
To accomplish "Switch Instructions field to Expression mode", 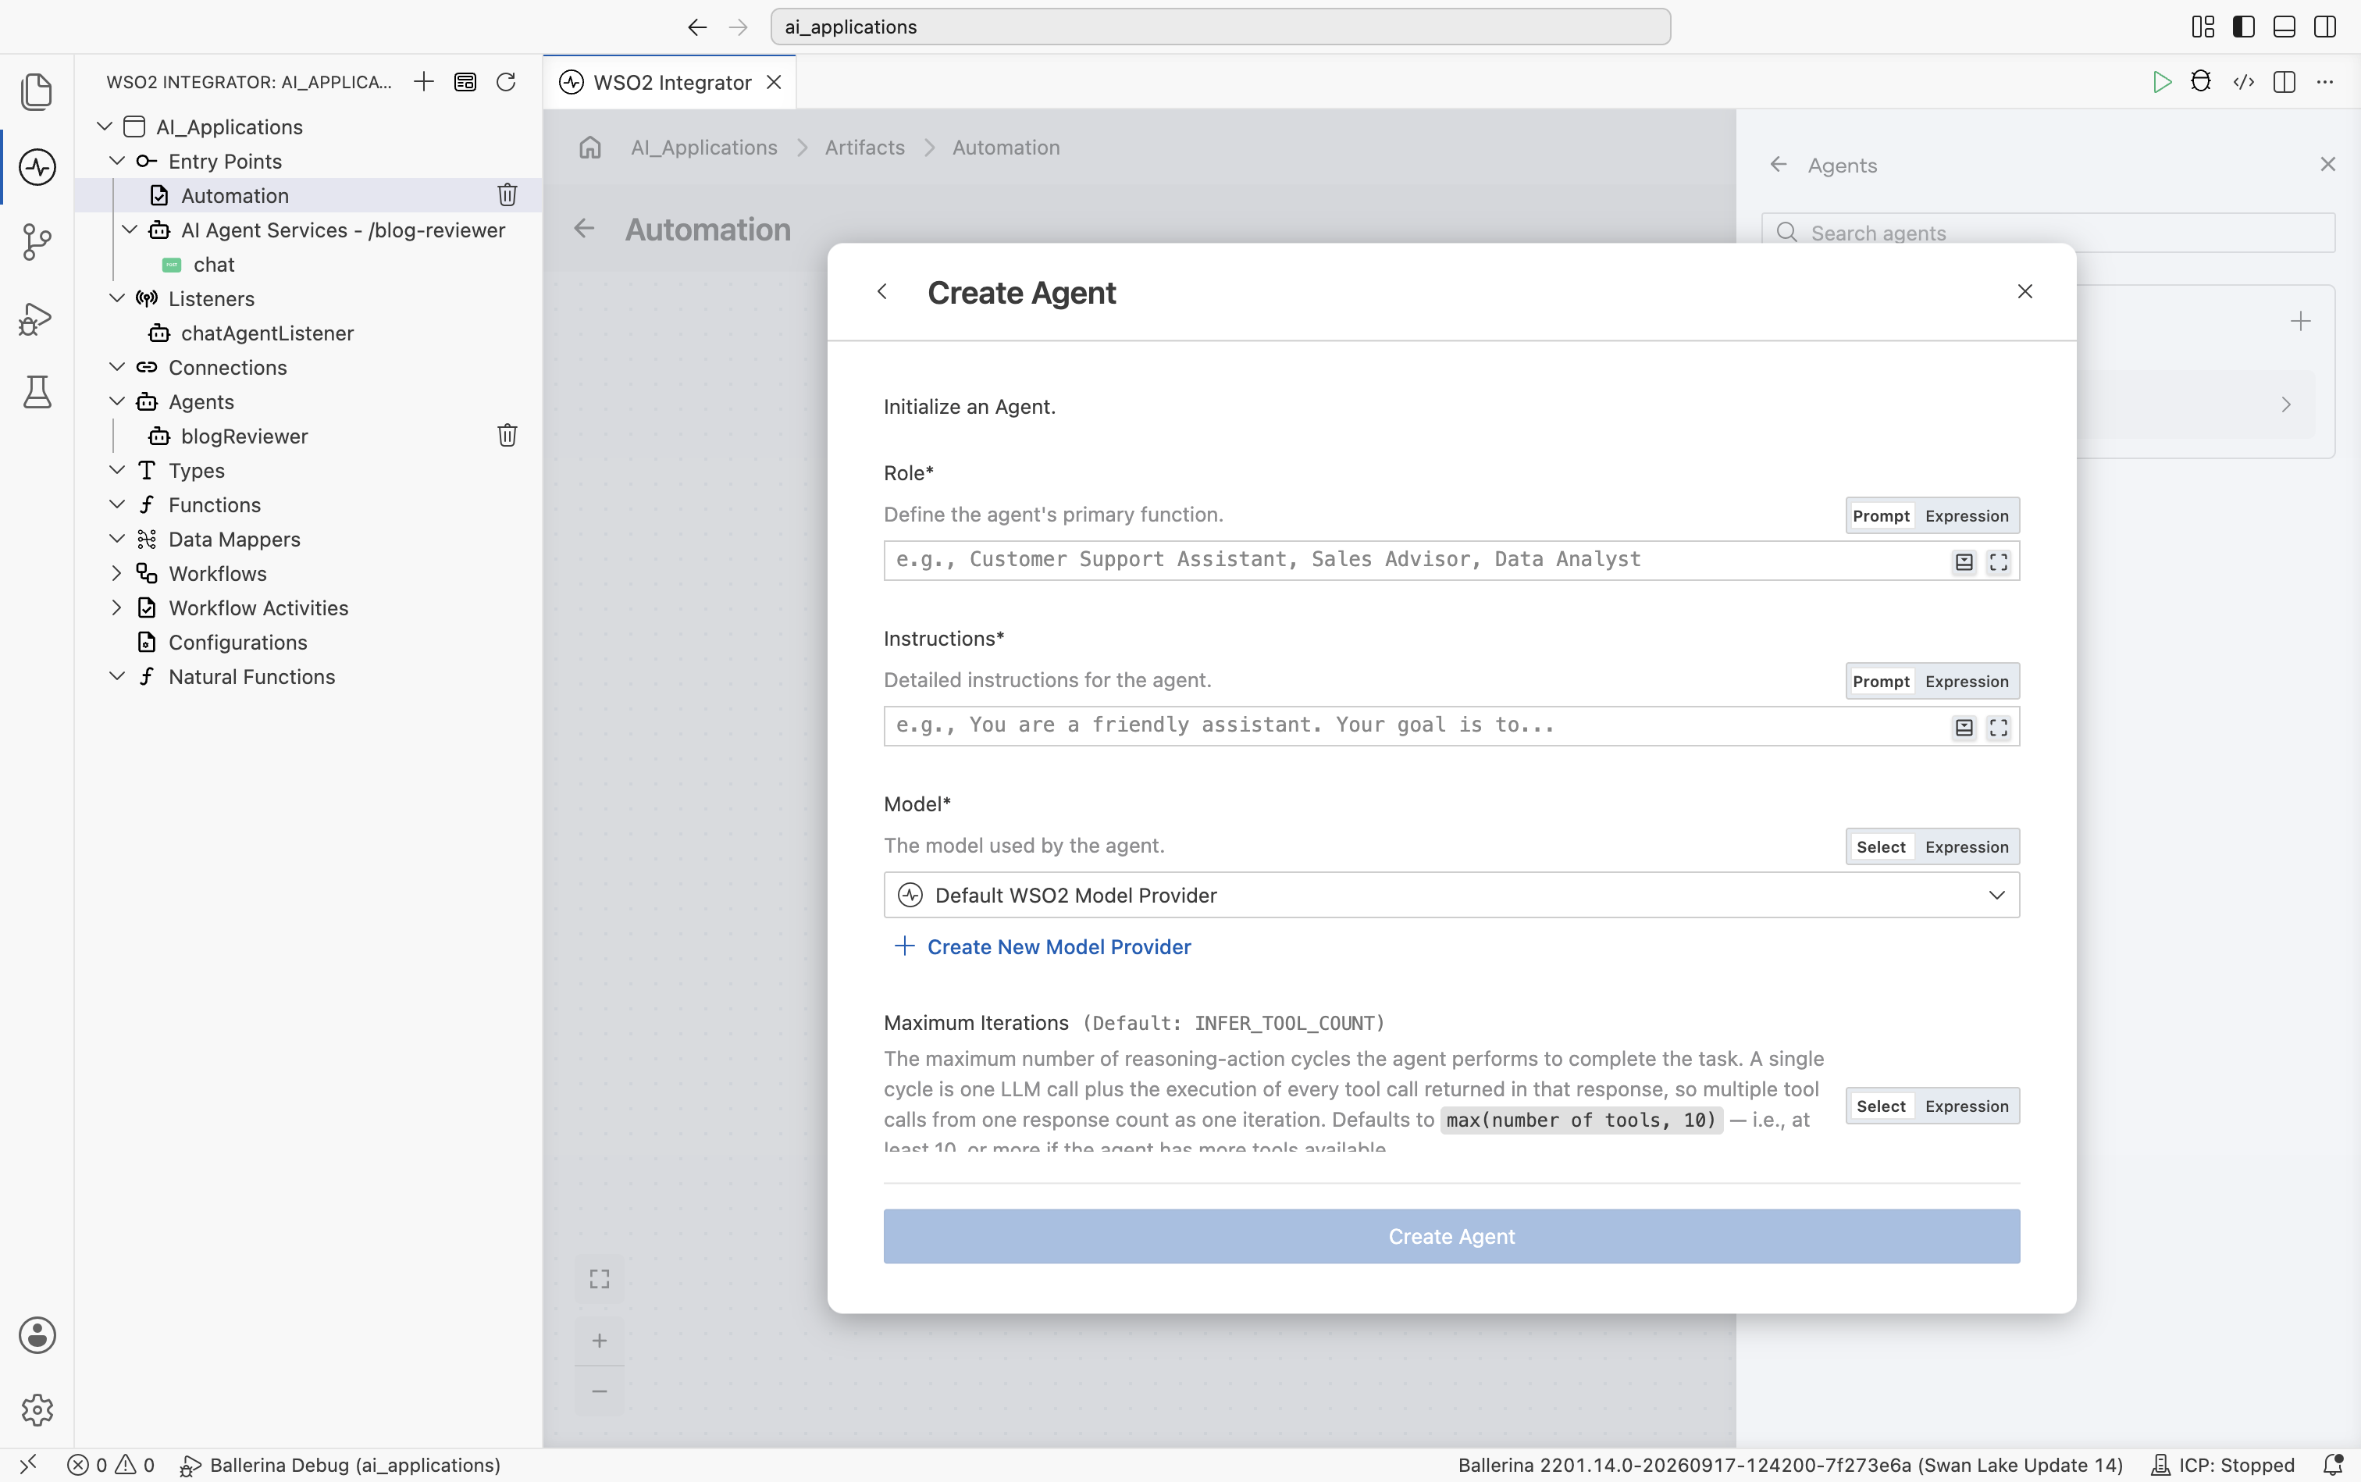I will (x=1966, y=681).
